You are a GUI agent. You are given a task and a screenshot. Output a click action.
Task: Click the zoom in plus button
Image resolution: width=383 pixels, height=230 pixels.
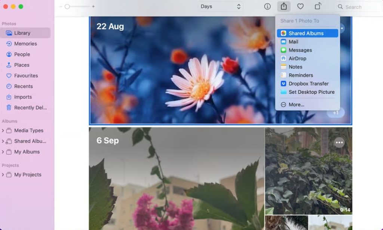(x=93, y=7)
